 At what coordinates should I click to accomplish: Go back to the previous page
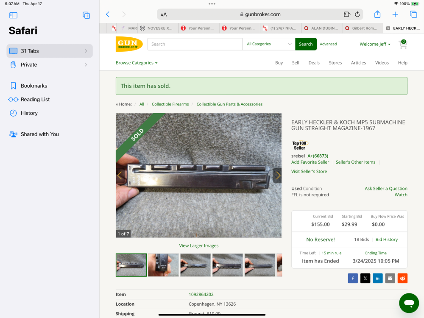point(108,14)
